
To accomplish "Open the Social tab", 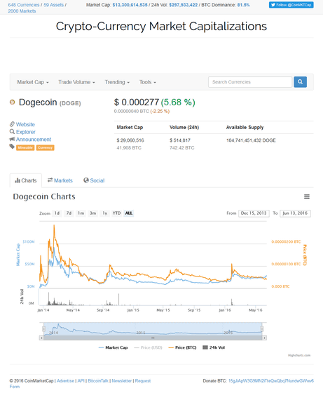I will (94, 180).
